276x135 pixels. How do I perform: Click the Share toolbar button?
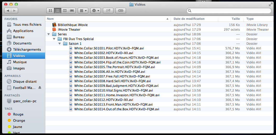click(108, 11)
